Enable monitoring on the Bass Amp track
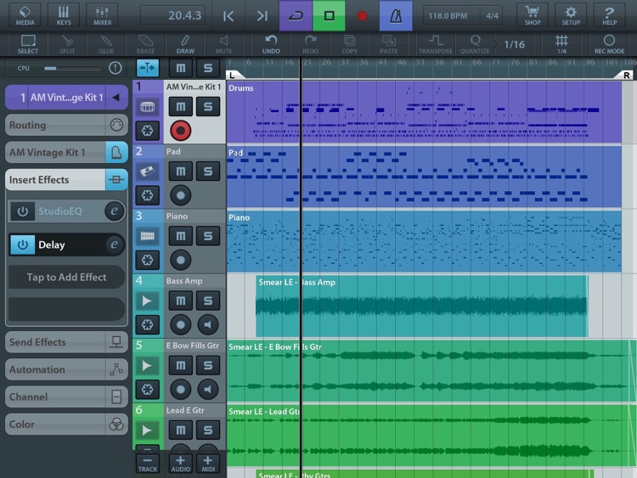637x478 pixels. coord(208,324)
